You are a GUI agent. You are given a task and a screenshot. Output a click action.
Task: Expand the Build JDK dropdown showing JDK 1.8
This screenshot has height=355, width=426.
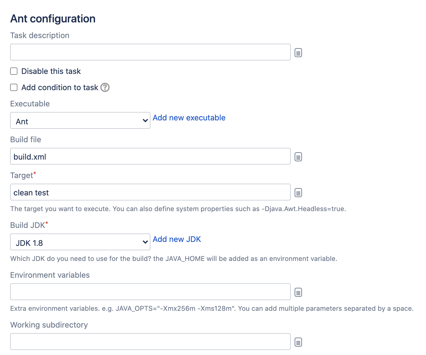80,242
